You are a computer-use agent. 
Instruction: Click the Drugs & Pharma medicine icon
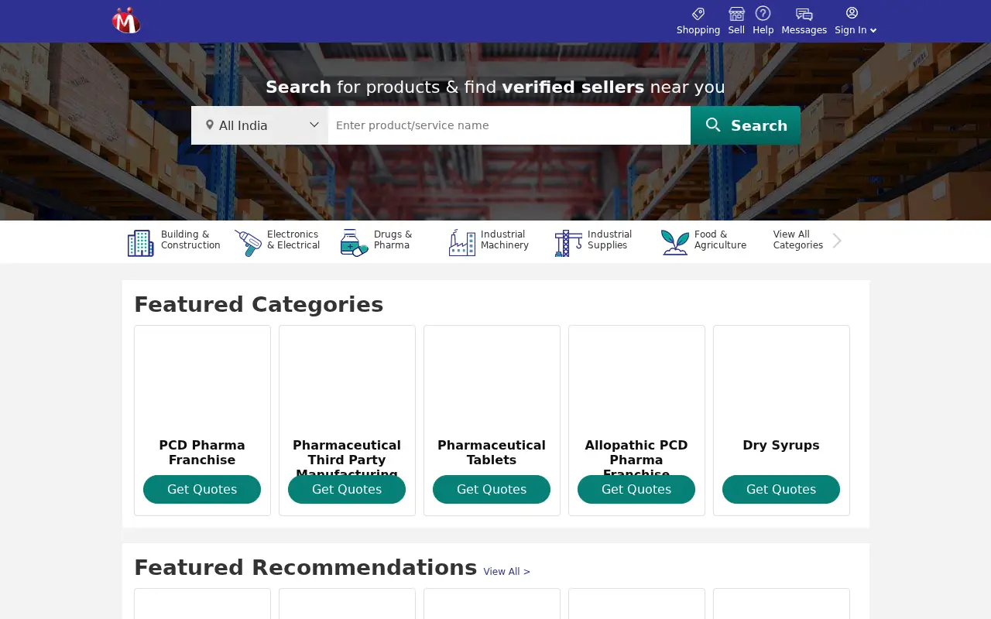354,242
